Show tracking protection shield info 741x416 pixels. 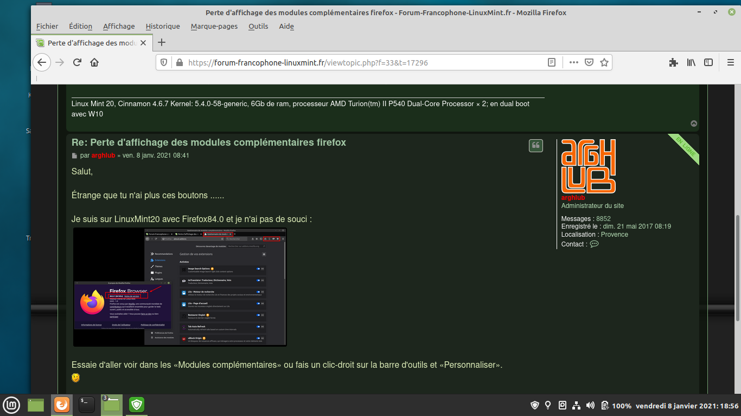[x=164, y=62]
